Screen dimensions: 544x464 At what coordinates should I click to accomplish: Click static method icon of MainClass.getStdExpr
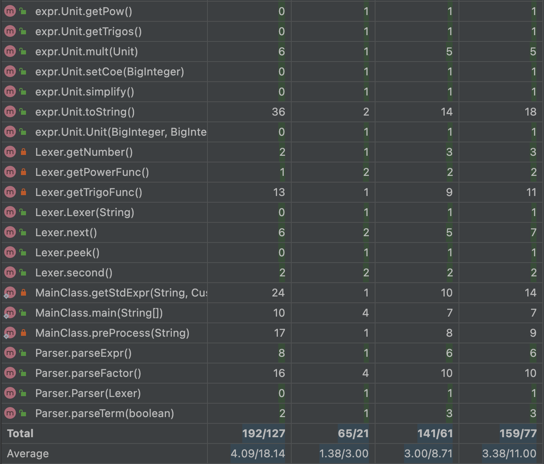pos(10,293)
